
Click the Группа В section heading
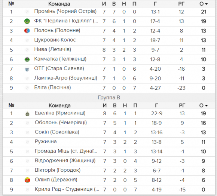pyautogui.click(x=109, y=98)
